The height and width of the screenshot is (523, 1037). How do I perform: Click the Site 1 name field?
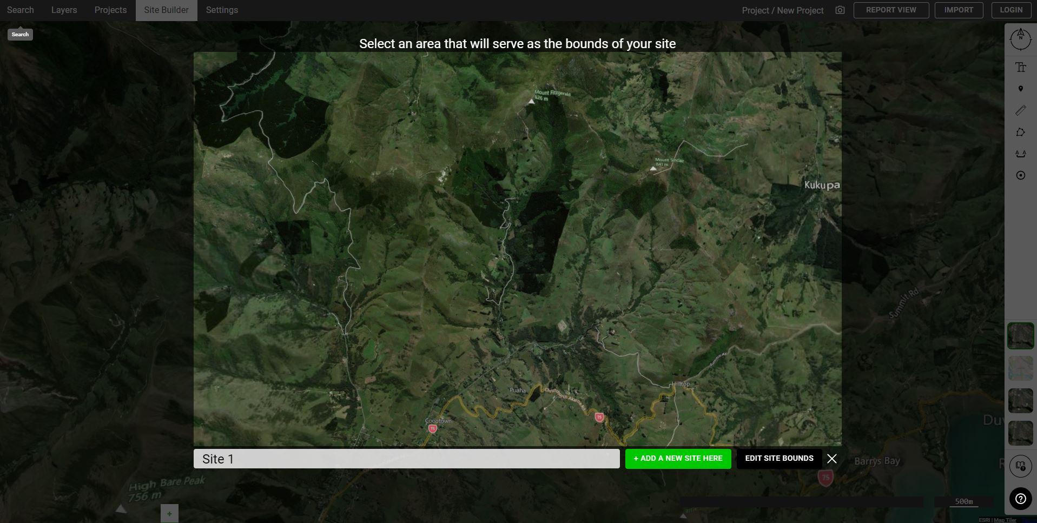(x=407, y=459)
